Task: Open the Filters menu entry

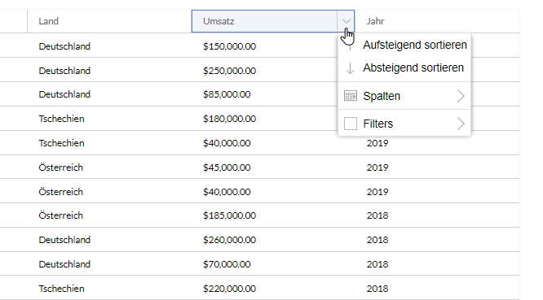Action: (404, 124)
